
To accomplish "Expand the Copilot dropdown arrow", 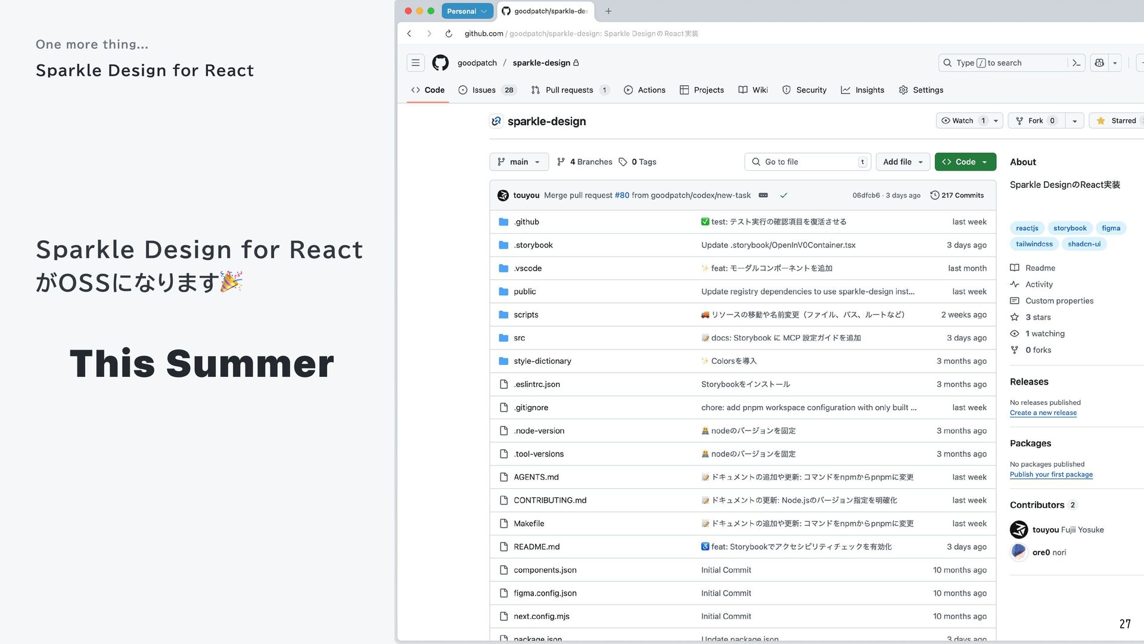I will 1115,63.
